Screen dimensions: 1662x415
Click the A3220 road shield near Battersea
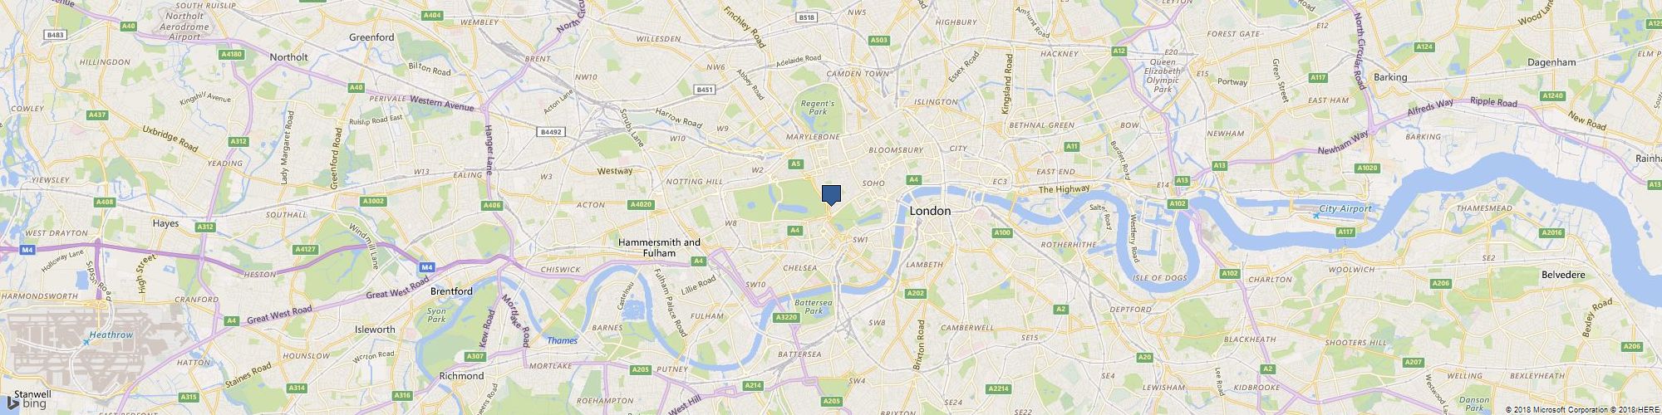point(785,317)
